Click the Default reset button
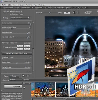The image size is (98, 100). tap(14, 76)
